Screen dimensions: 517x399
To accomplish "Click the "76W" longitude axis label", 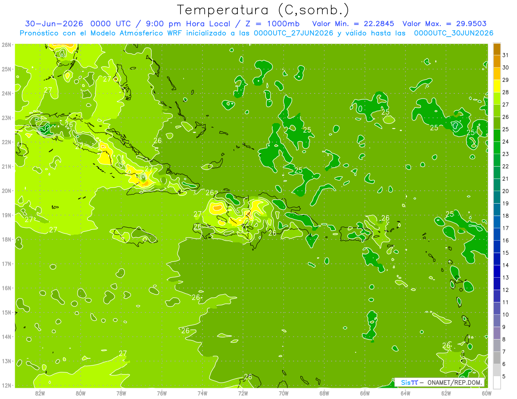I will tap(162, 393).
